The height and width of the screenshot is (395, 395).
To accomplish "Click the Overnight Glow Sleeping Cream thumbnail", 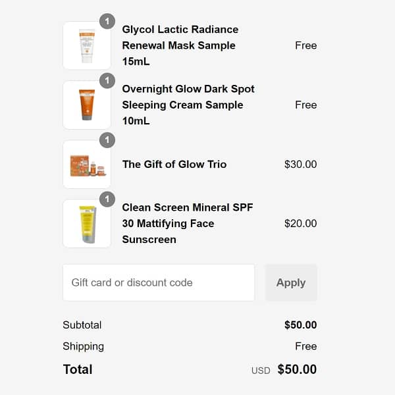I will coord(87,105).
